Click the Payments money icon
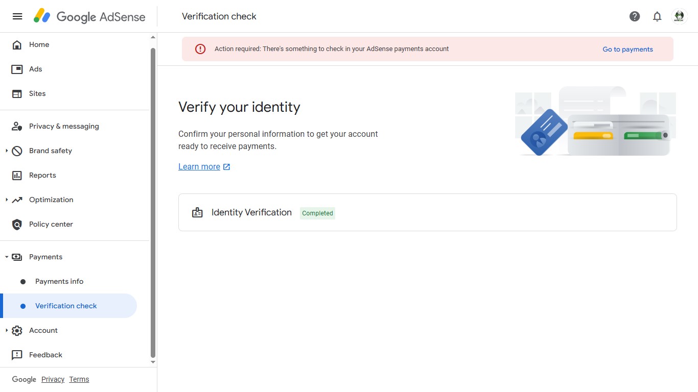 (x=17, y=257)
